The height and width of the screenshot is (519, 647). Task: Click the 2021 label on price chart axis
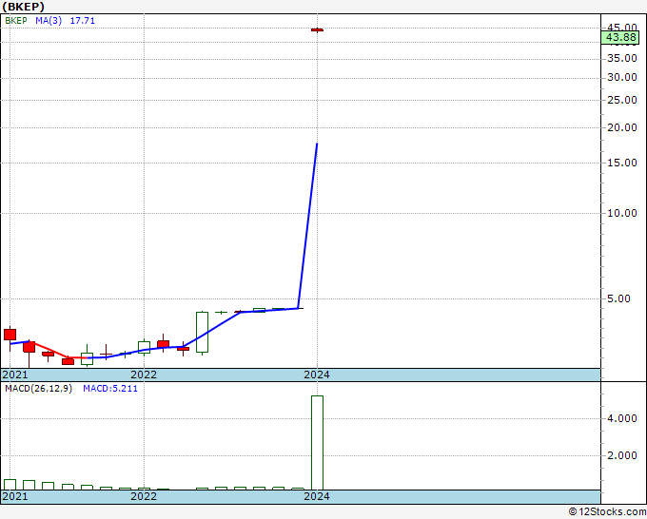(15, 375)
